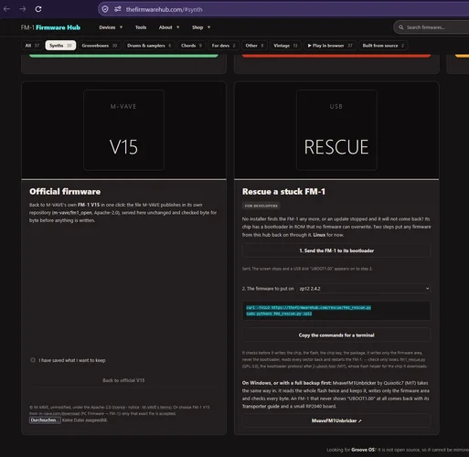Select the Play in browser filter
469x457 pixels.
[x=330, y=46]
